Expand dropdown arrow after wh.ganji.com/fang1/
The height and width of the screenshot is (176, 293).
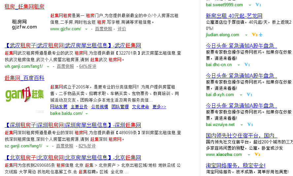(48, 67)
